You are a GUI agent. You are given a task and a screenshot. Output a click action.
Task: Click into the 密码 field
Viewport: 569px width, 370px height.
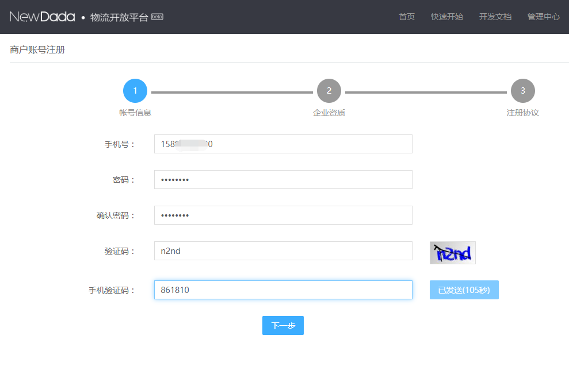pyautogui.click(x=283, y=180)
